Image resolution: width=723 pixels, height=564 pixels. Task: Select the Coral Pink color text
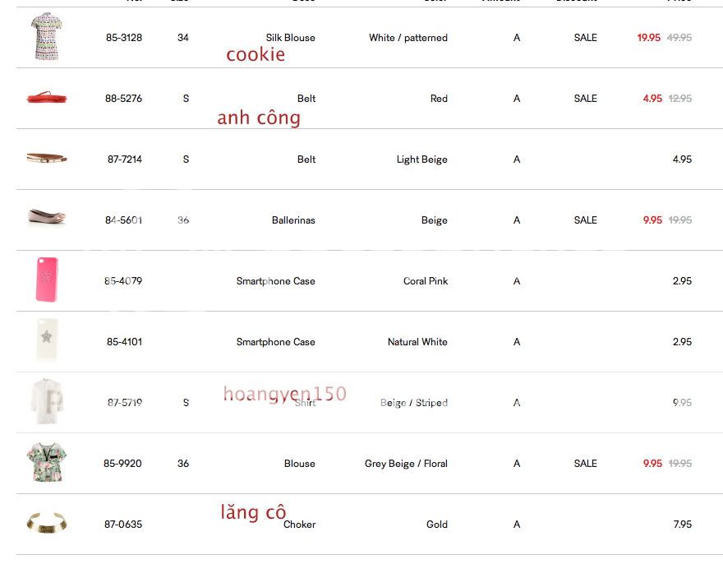coord(426,281)
